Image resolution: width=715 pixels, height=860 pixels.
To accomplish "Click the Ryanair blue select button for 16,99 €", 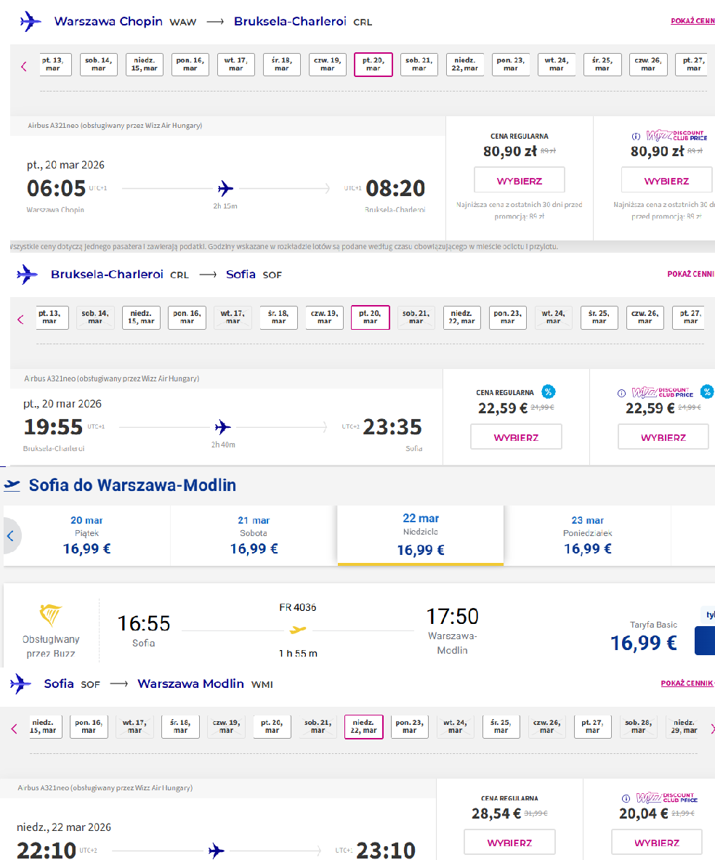I will 705,640.
